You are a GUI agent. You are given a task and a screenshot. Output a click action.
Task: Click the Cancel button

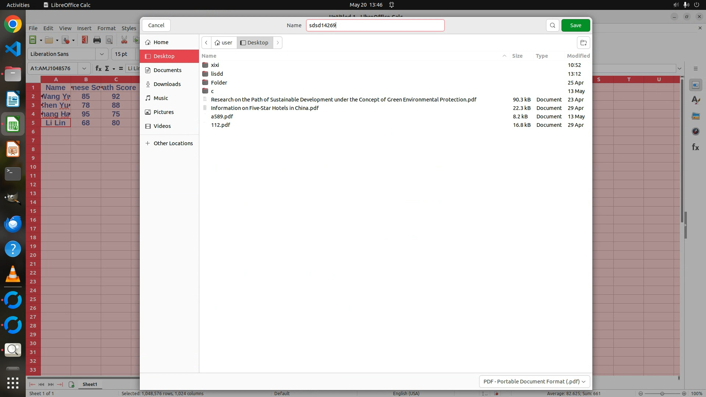pyautogui.click(x=156, y=25)
